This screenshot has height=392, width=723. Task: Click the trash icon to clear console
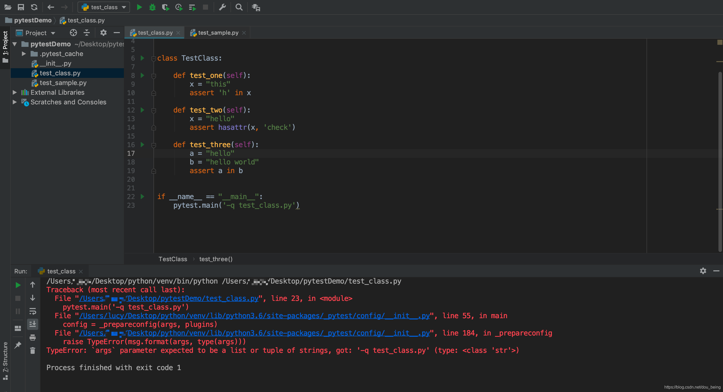point(33,351)
